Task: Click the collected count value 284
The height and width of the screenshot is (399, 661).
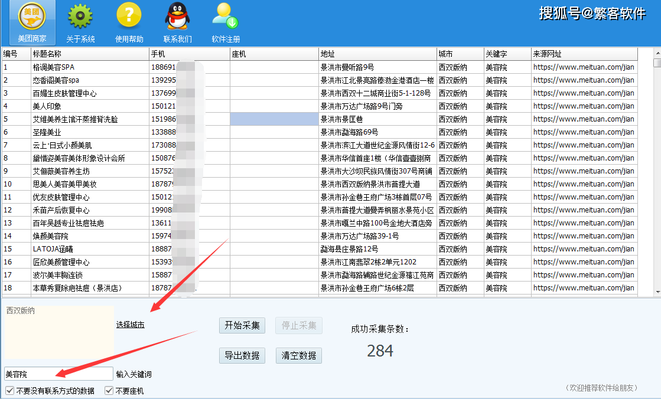Action: (380, 351)
